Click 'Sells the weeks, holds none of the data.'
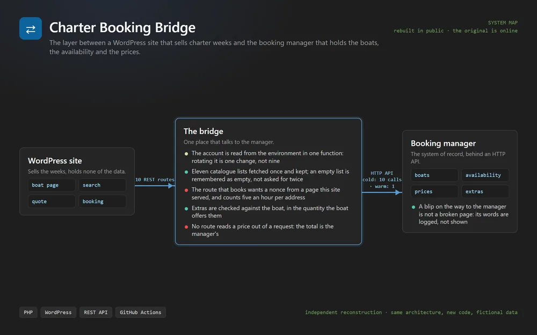537x335 pixels. tap(77, 172)
